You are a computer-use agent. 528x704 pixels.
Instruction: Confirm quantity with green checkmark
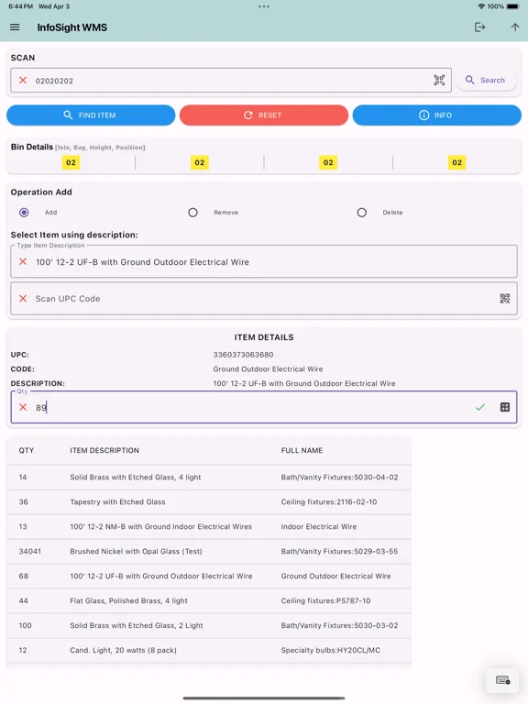480,407
